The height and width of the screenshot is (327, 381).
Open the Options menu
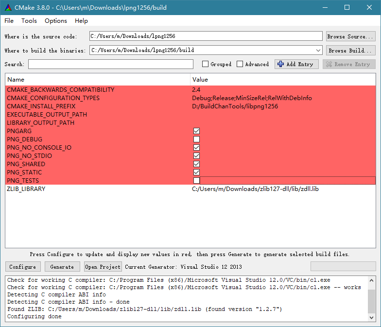pos(56,21)
